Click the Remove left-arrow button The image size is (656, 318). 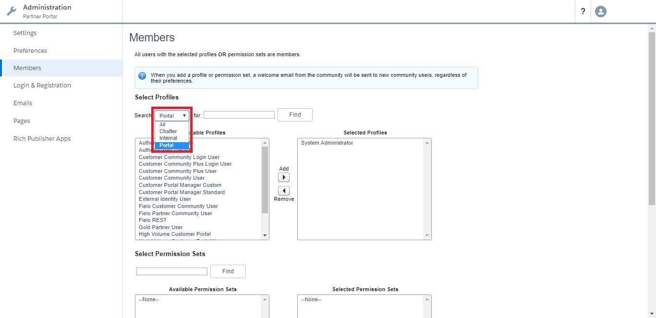284,191
